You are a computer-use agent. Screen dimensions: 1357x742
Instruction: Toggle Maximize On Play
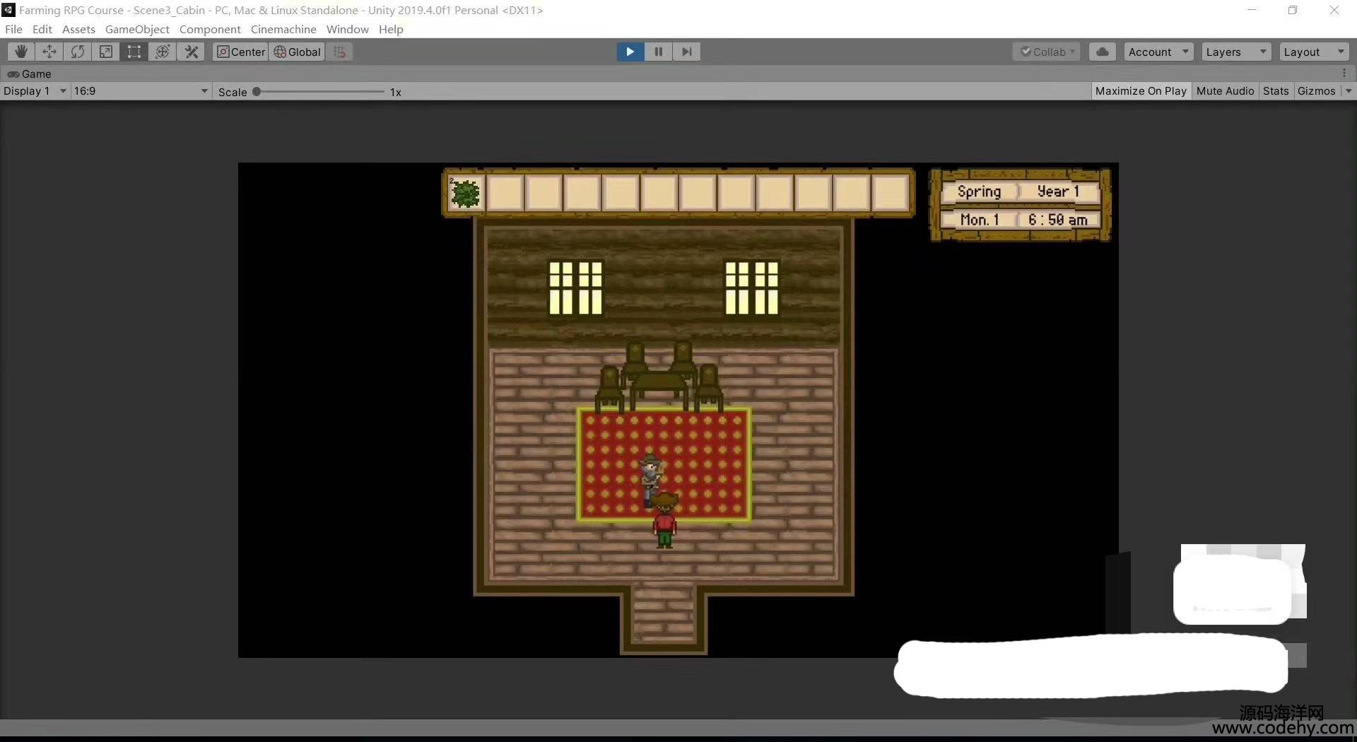coord(1141,91)
